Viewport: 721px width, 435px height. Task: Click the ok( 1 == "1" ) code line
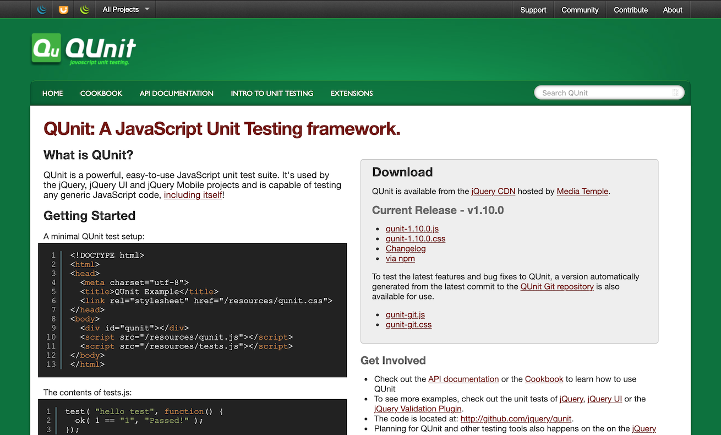pos(139,420)
